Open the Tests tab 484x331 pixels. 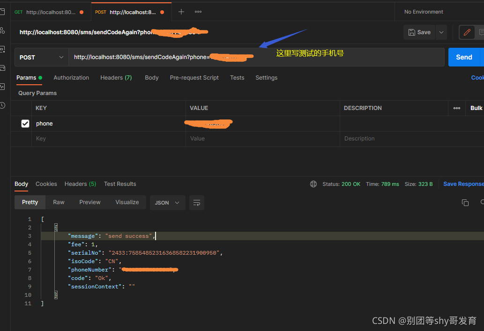point(237,78)
